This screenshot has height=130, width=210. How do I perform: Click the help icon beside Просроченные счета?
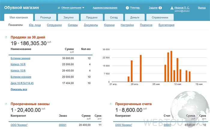pos(110,104)
